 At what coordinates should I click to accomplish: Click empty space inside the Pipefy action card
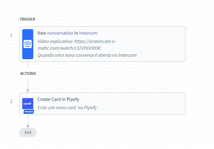(x=136, y=104)
